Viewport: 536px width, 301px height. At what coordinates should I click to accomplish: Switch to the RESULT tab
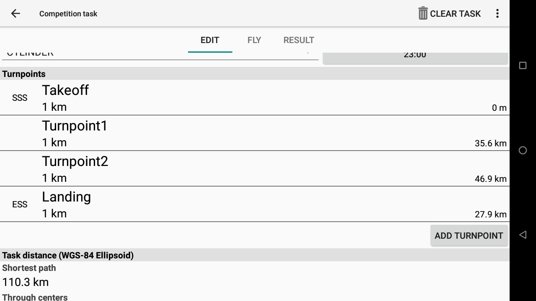[x=299, y=40]
